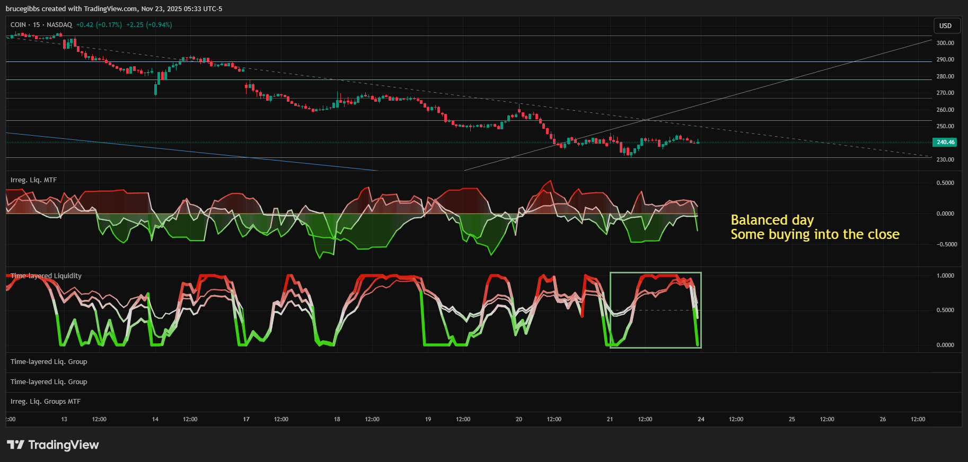Click the current price tag 240.46
Viewport: 968px width, 462px height.
(x=945, y=142)
